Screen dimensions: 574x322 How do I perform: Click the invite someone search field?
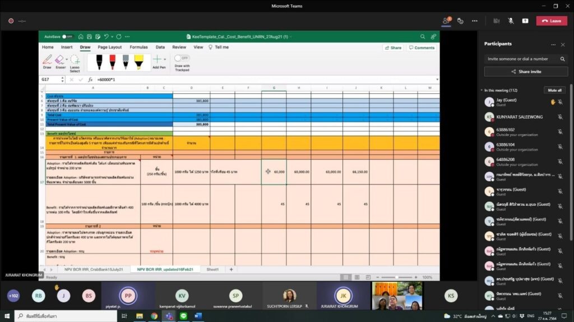[x=519, y=59]
